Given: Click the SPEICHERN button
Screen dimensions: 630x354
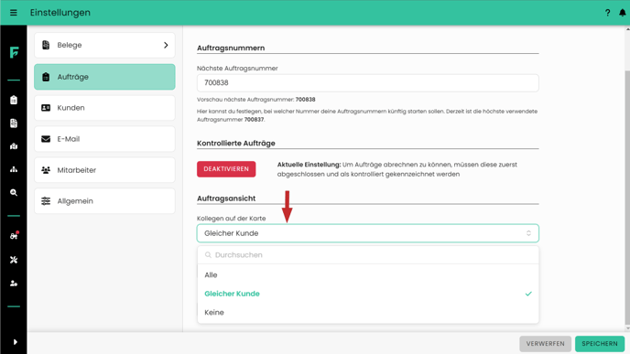Looking at the screenshot, I should click(600, 344).
